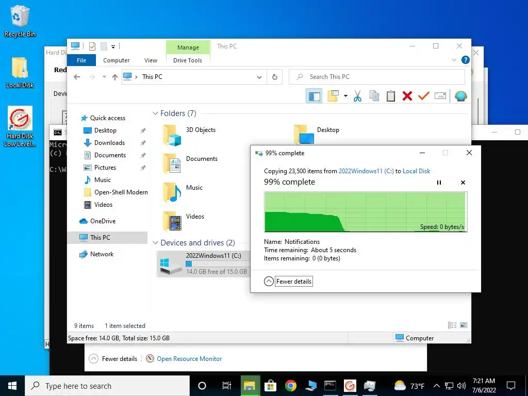Click the Copy icon in the Explorer toolbar
The width and height of the screenshot is (528, 396).
[x=374, y=96]
